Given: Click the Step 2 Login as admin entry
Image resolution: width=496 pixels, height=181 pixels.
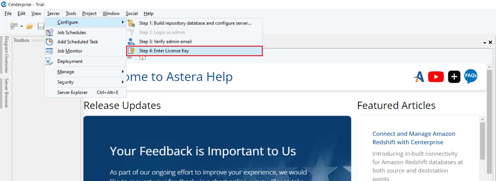Looking at the screenshot, I should [x=194, y=32].
